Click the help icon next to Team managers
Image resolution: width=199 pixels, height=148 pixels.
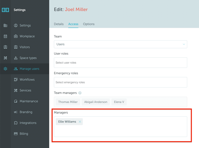tap(80, 93)
